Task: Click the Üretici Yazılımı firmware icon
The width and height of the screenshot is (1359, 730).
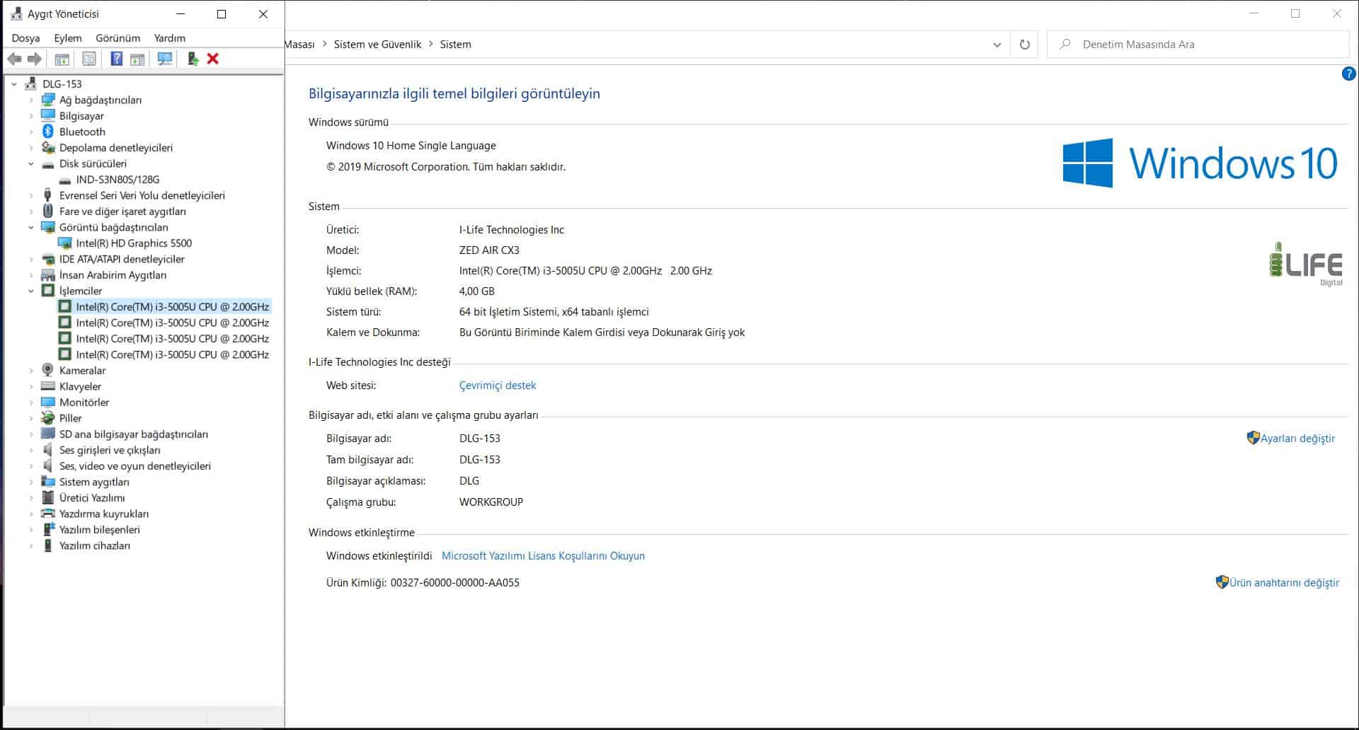Action: point(47,497)
